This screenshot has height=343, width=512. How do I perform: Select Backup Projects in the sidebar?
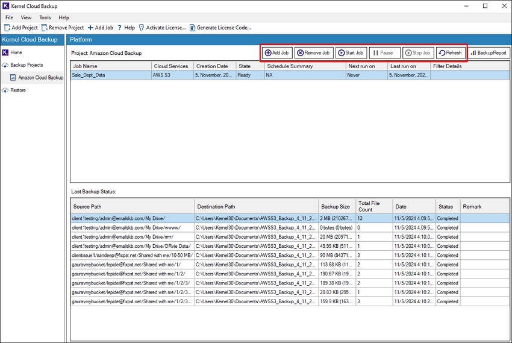click(x=22, y=65)
